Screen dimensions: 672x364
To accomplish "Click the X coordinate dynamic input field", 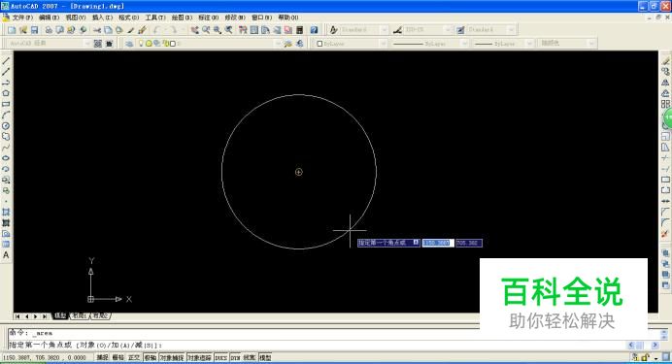I will point(438,243).
